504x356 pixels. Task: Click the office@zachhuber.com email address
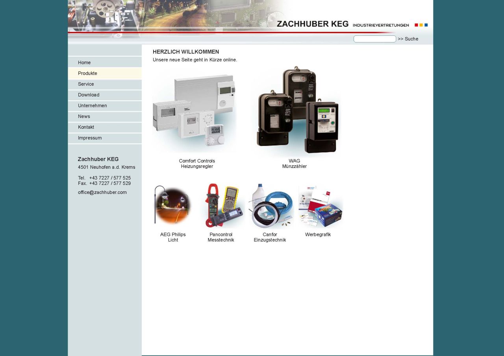coord(102,192)
